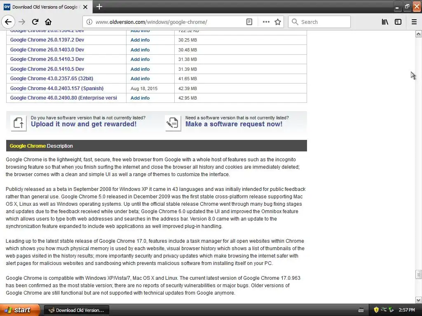Image resolution: width=422 pixels, height=316 pixels.
Task: Open the Library icon
Action: coord(385,22)
